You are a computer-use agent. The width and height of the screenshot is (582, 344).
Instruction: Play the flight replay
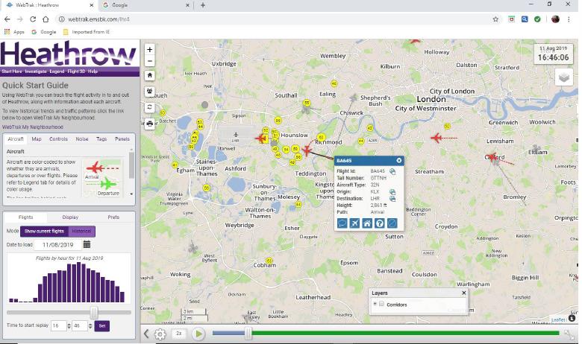pos(198,334)
